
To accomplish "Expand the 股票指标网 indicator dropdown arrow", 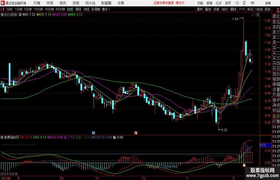I will coord(2,137).
